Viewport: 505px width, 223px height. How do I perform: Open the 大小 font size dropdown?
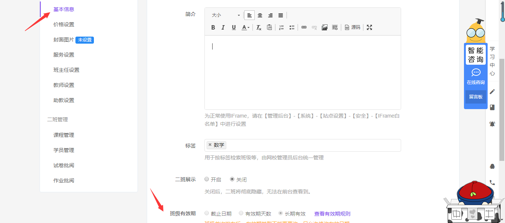pos(226,15)
